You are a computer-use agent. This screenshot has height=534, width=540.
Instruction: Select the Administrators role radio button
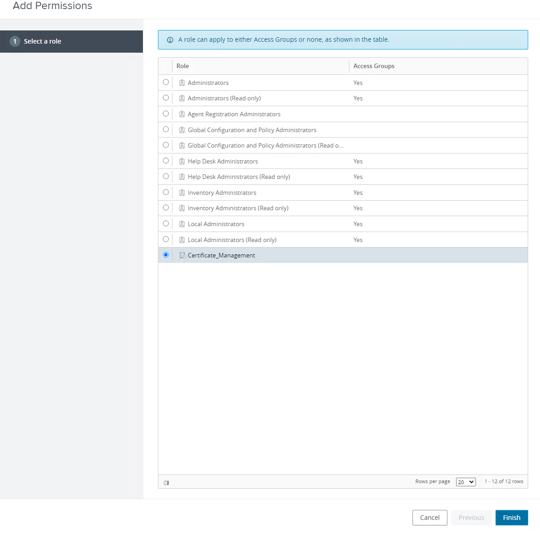tap(166, 82)
